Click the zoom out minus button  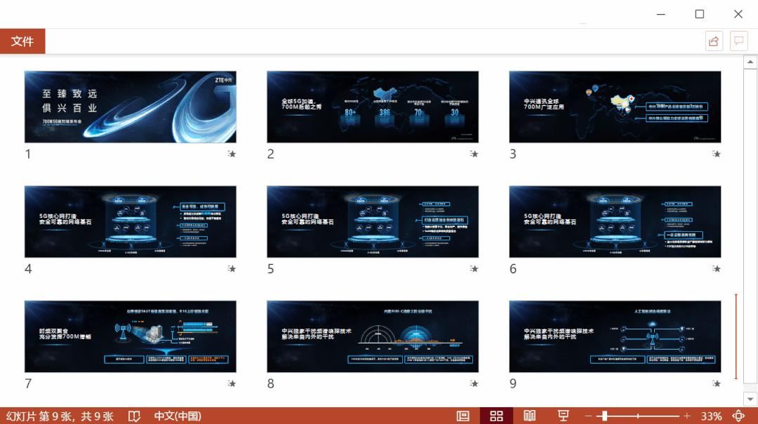click(588, 416)
